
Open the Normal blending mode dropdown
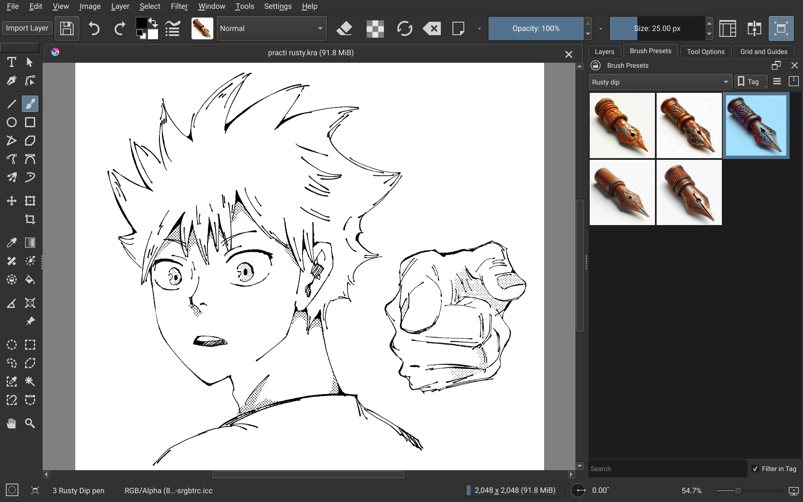click(x=271, y=28)
